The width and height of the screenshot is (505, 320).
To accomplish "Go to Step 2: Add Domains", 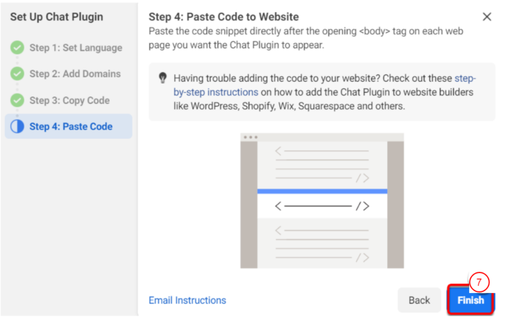I will 75,74.
